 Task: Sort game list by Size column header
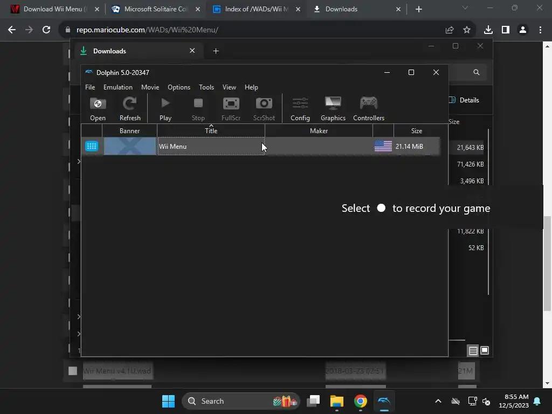coord(417,130)
